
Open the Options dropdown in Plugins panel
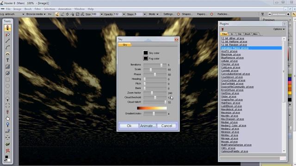pyautogui.click(x=279, y=29)
